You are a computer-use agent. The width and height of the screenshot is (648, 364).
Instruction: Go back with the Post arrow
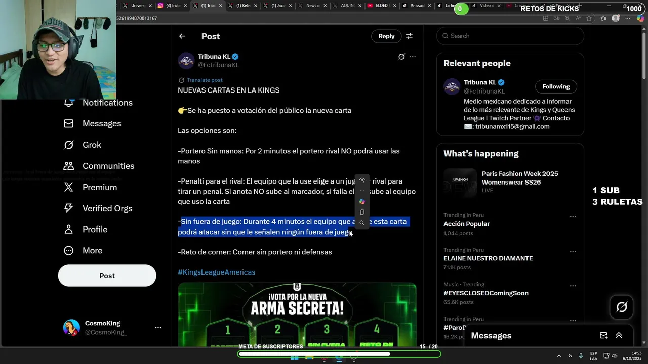click(x=182, y=36)
